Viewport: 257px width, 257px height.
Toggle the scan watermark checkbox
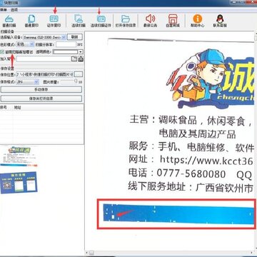[2, 51]
